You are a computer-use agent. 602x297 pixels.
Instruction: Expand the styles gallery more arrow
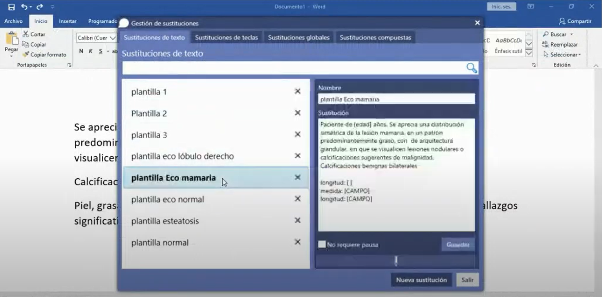coord(529,53)
